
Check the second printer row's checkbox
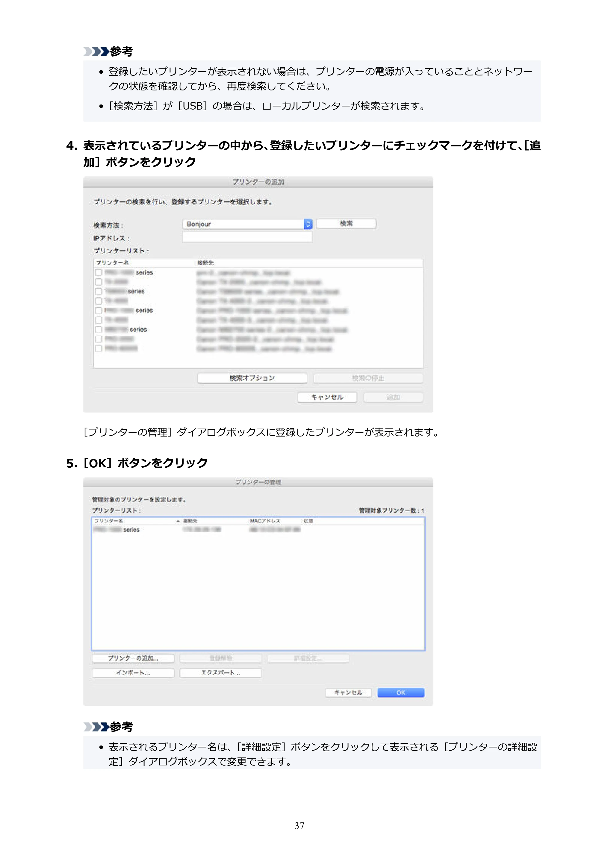pyautogui.click(x=99, y=282)
